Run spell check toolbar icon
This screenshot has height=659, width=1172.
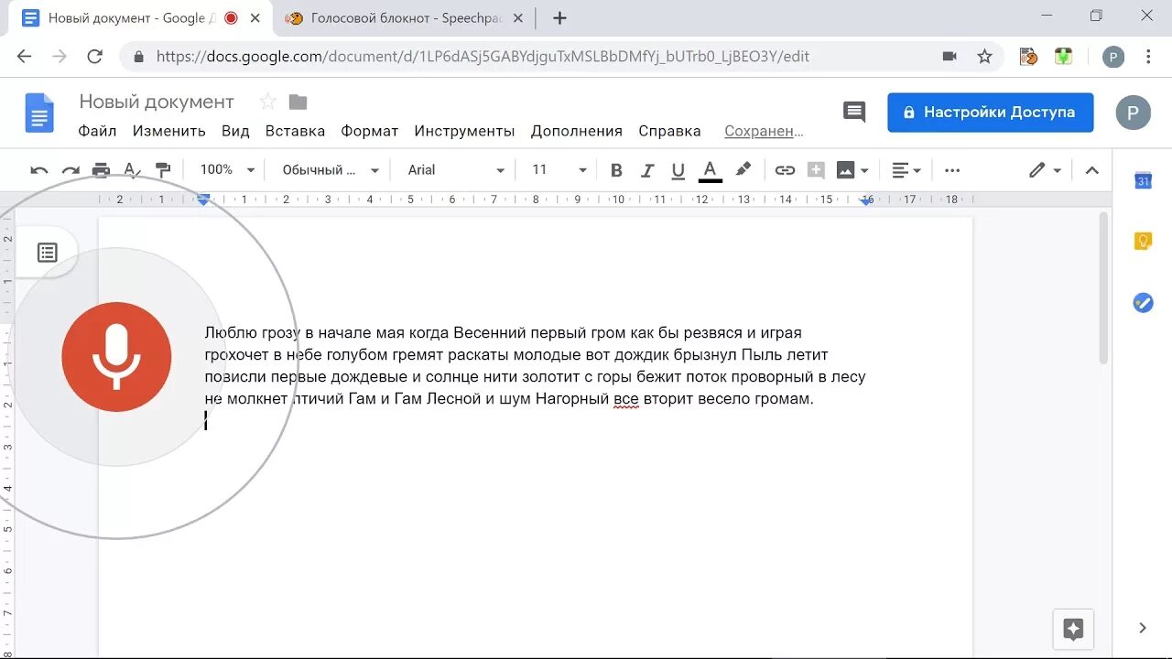pyautogui.click(x=132, y=170)
